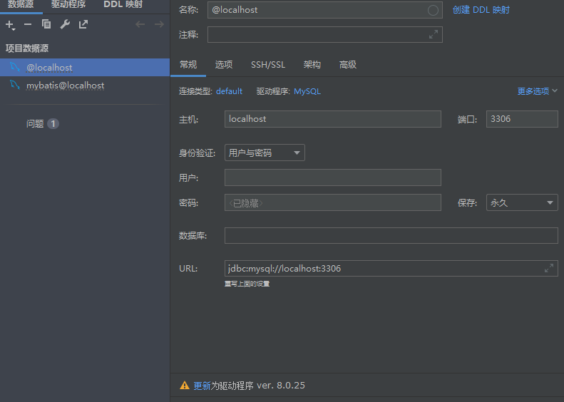This screenshot has width=564, height=402.
Task: Open driver settings via the wrench icon
Action: tap(65, 24)
